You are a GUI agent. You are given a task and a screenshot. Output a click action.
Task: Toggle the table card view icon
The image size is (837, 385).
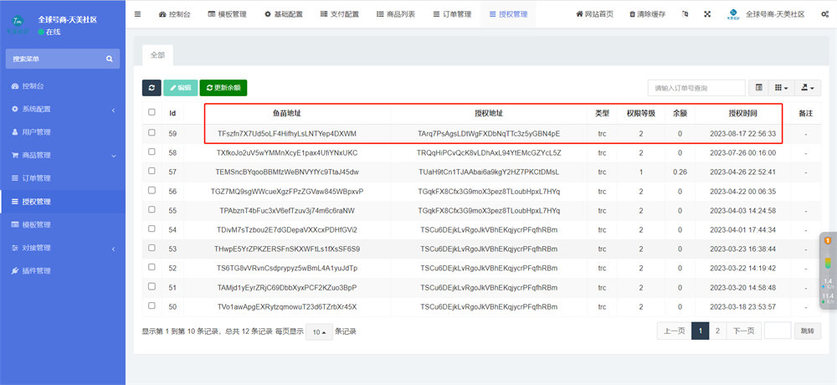[758, 88]
